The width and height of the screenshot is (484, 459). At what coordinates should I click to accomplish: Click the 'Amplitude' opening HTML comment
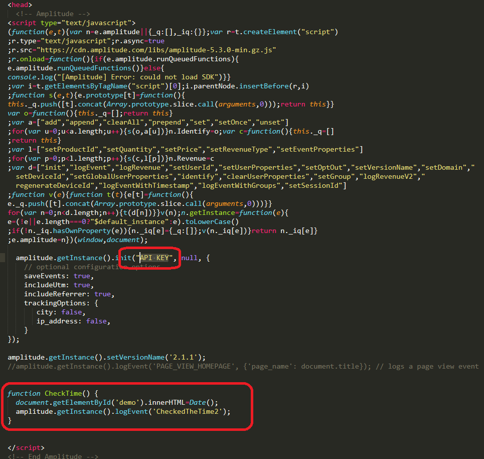(53, 14)
